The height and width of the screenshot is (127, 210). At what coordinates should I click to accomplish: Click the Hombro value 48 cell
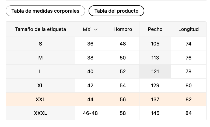[x=123, y=44]
